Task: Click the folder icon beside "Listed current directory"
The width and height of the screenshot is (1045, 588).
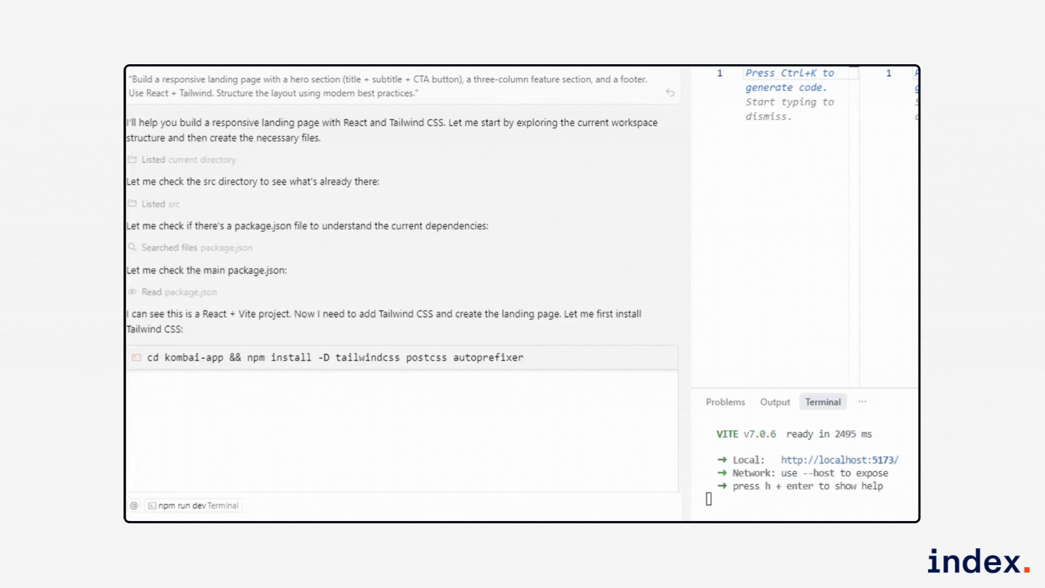Action: click(x=133, y=160)
